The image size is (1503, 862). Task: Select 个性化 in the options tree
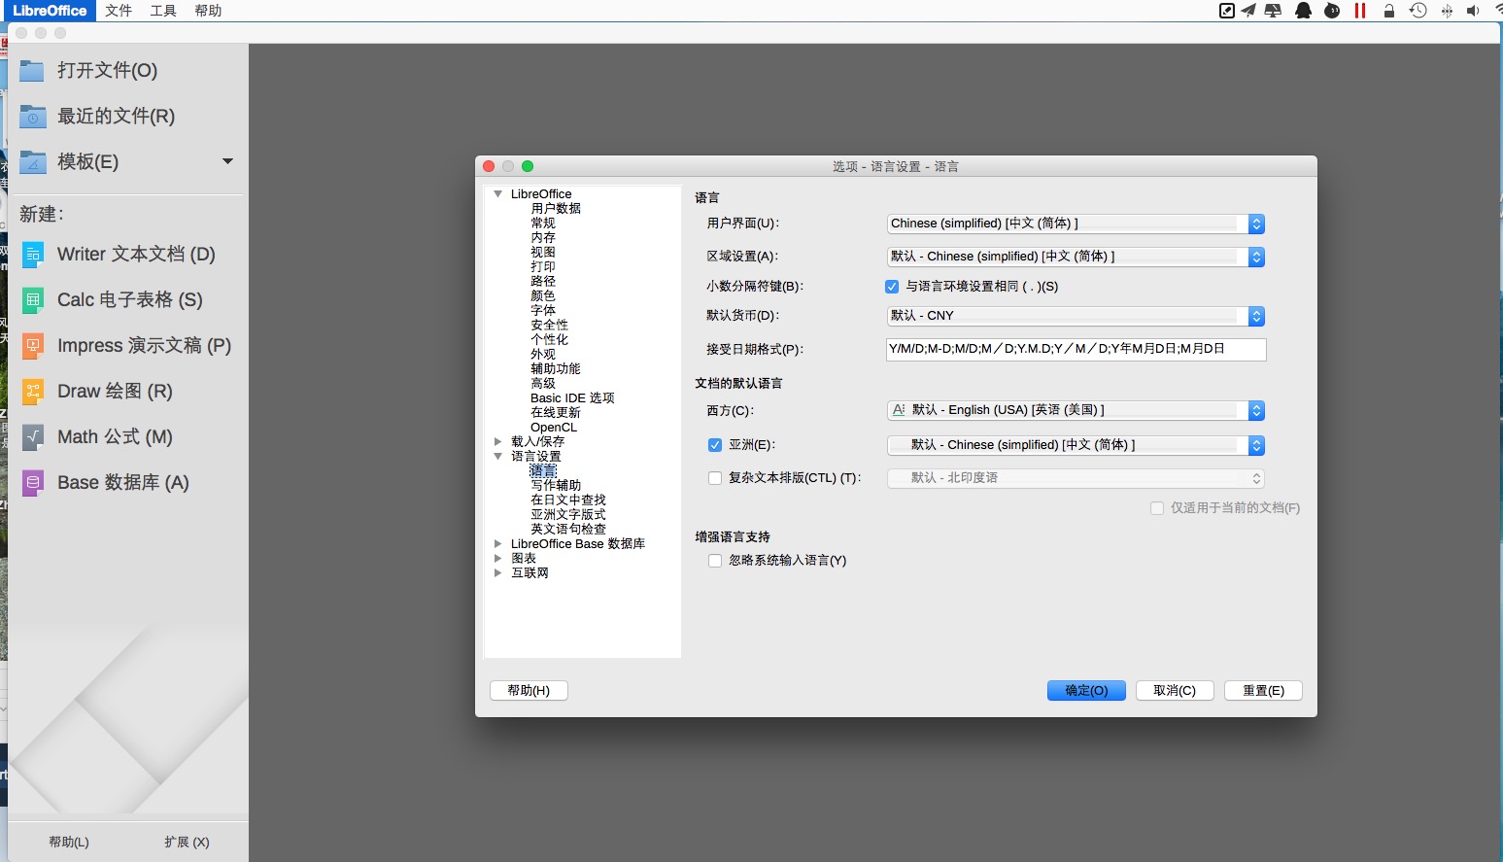(550, 340)
